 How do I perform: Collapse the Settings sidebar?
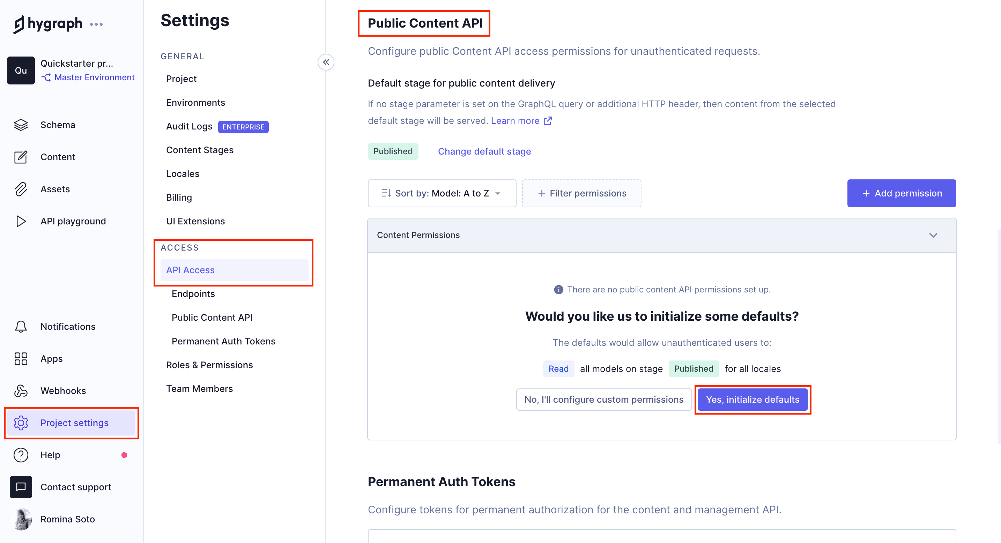coord(326,62)
